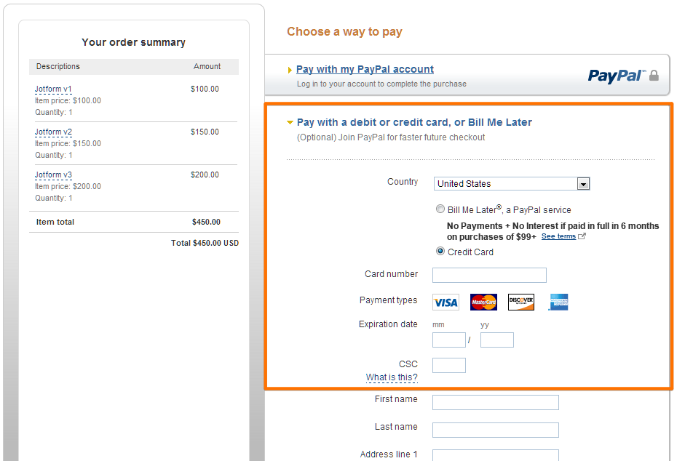Click the American Express icon
685x461 pixels.
point(559,302)
